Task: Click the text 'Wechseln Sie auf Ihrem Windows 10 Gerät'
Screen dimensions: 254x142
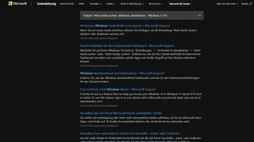Action: [105, 50]
